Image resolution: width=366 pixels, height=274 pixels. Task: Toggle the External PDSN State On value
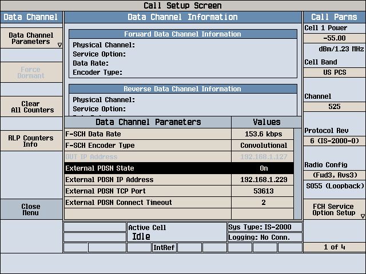pyautogui.click(x=263, y=168)
